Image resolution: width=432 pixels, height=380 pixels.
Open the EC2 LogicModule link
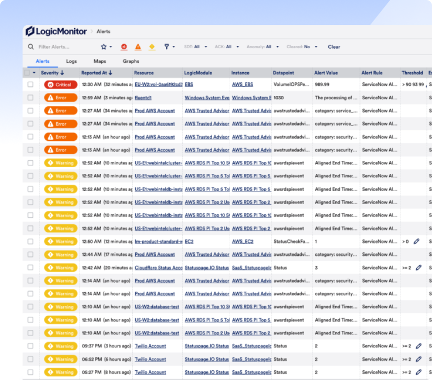coord(189,242)
